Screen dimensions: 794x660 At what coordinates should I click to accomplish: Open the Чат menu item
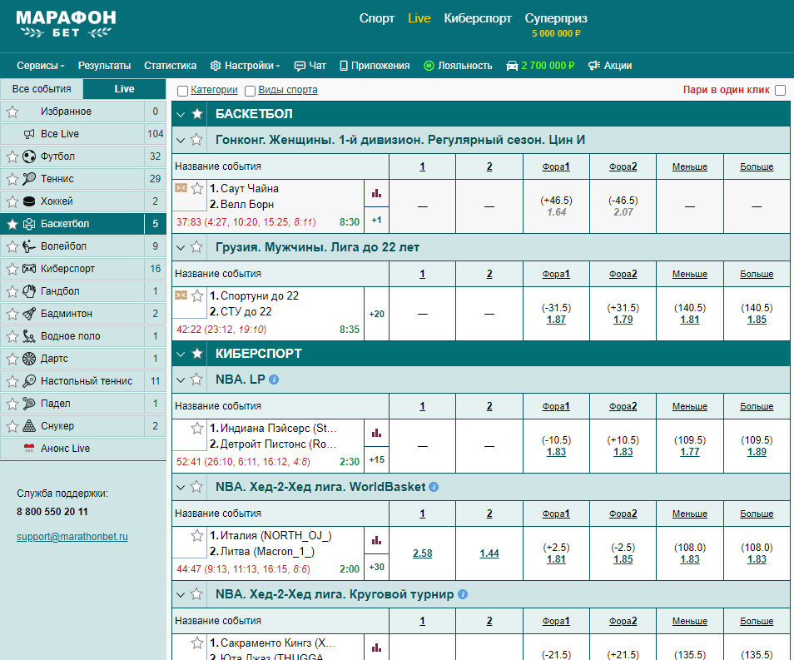point(310,66)
